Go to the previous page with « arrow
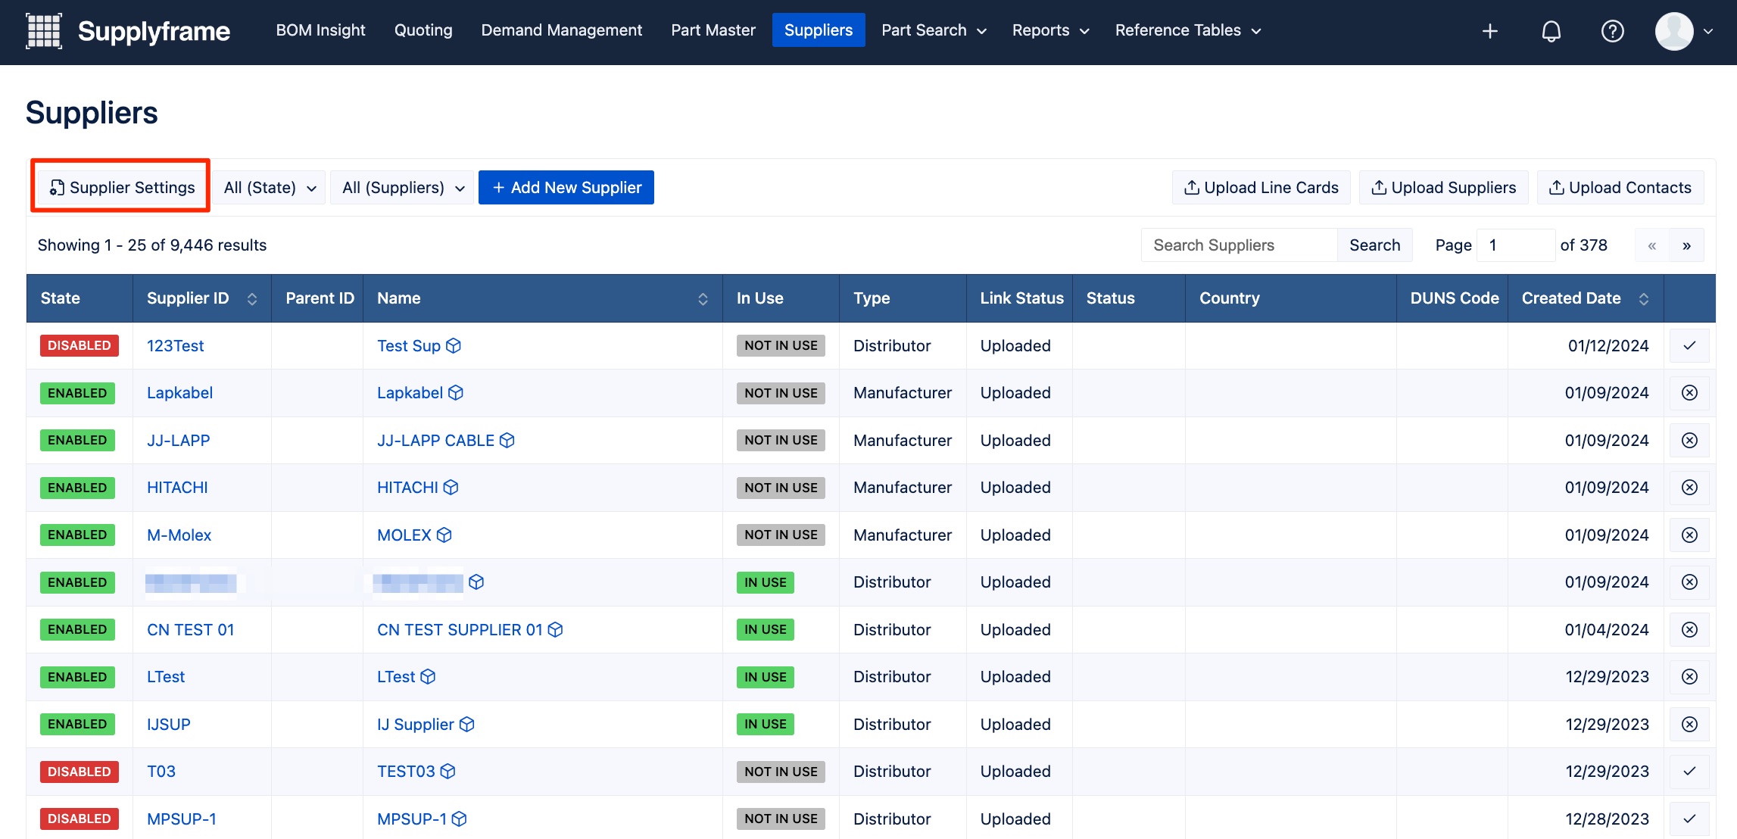1737x839 pixels. (1652, 245)
